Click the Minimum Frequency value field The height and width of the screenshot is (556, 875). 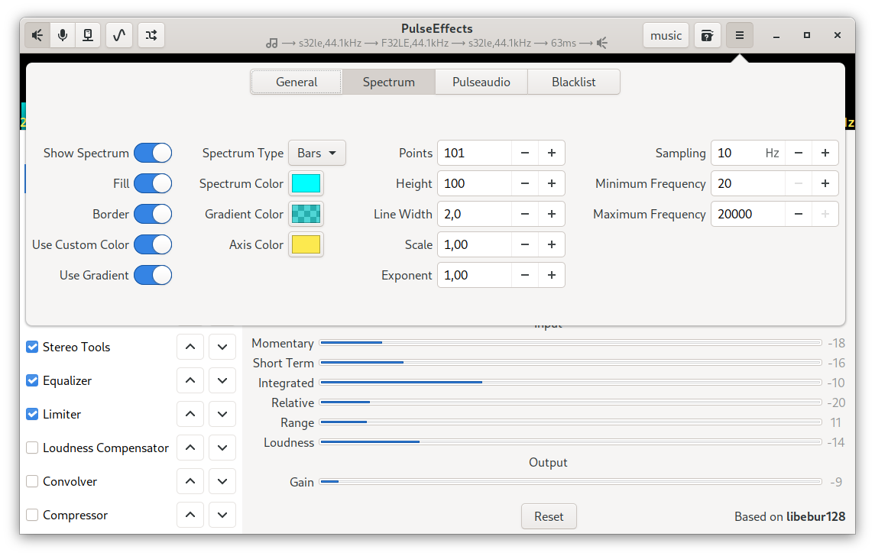[x=748, y=183]
